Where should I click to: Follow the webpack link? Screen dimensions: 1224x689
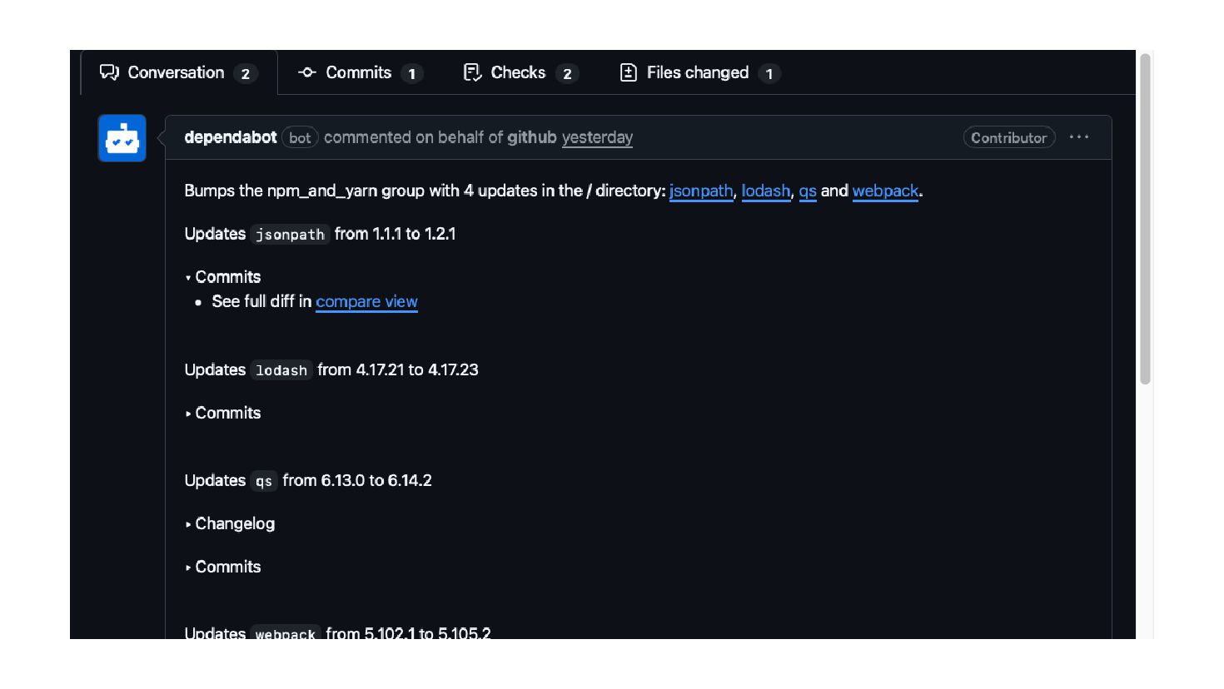point(885,191)
